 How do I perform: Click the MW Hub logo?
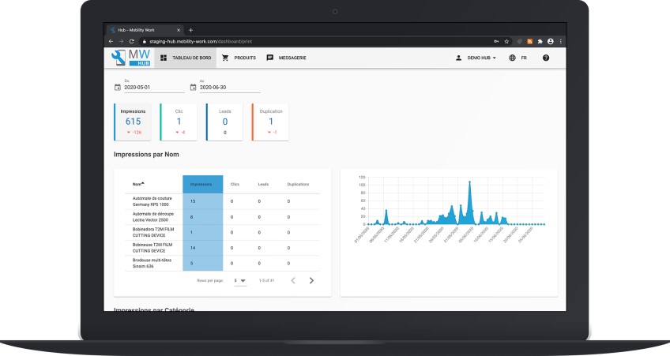tap(131, 58)
